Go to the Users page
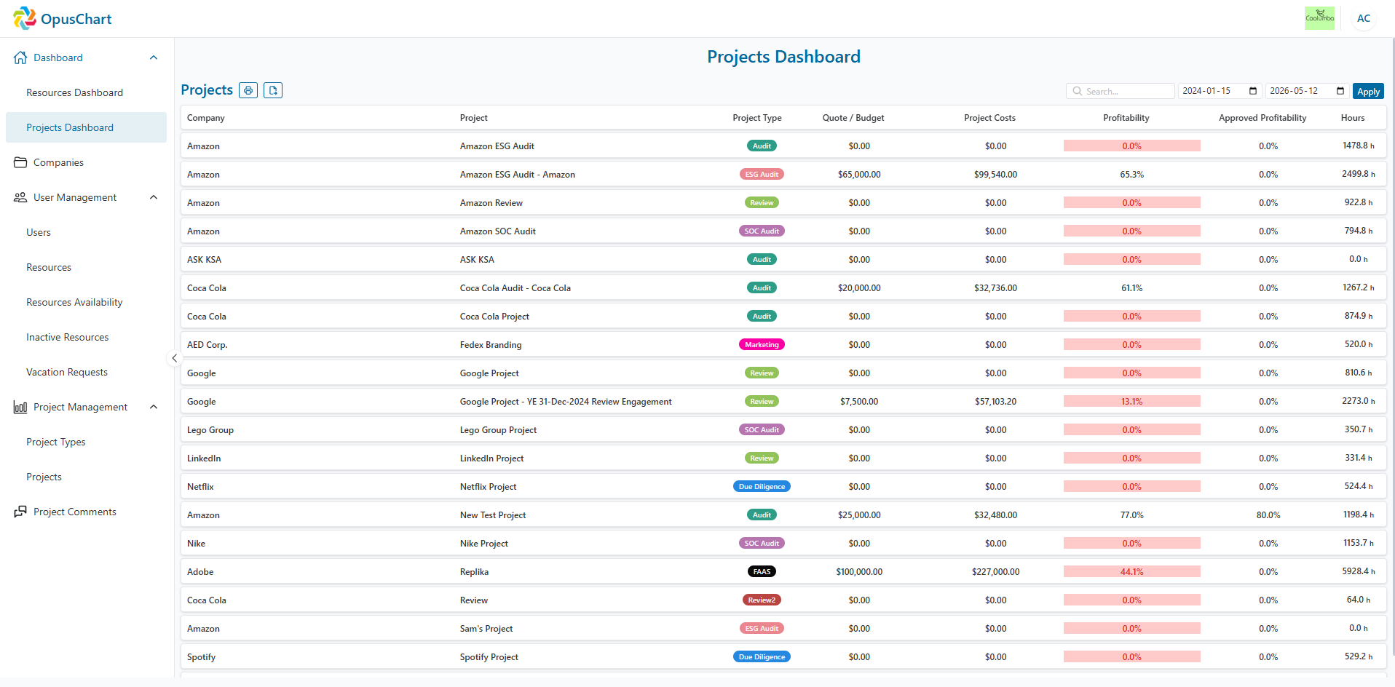 pos(86,232)
